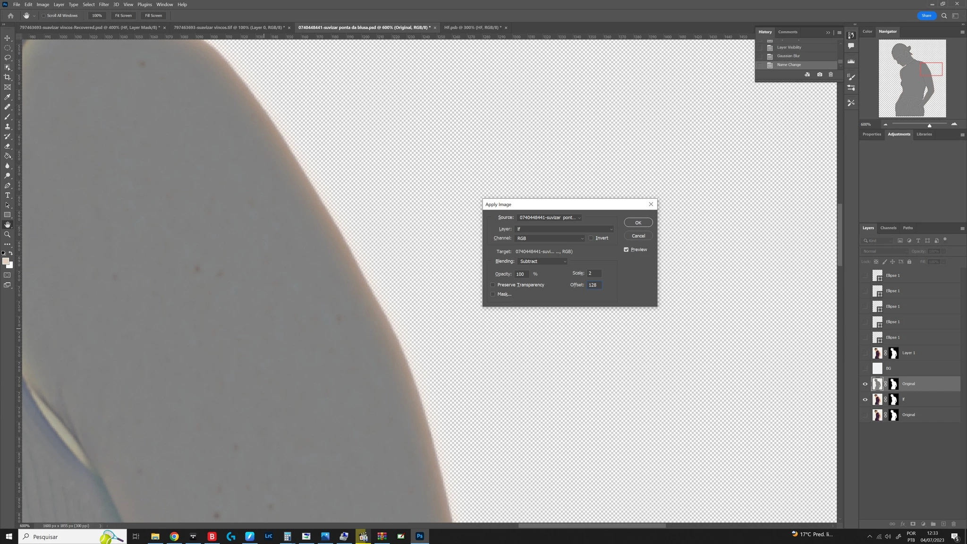Select the Zoom tool in toolbar

click(7, 234)
